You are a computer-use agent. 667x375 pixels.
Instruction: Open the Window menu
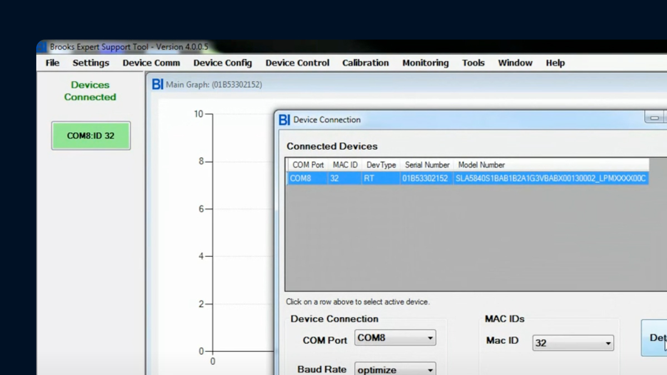click(x=515, y=63)
